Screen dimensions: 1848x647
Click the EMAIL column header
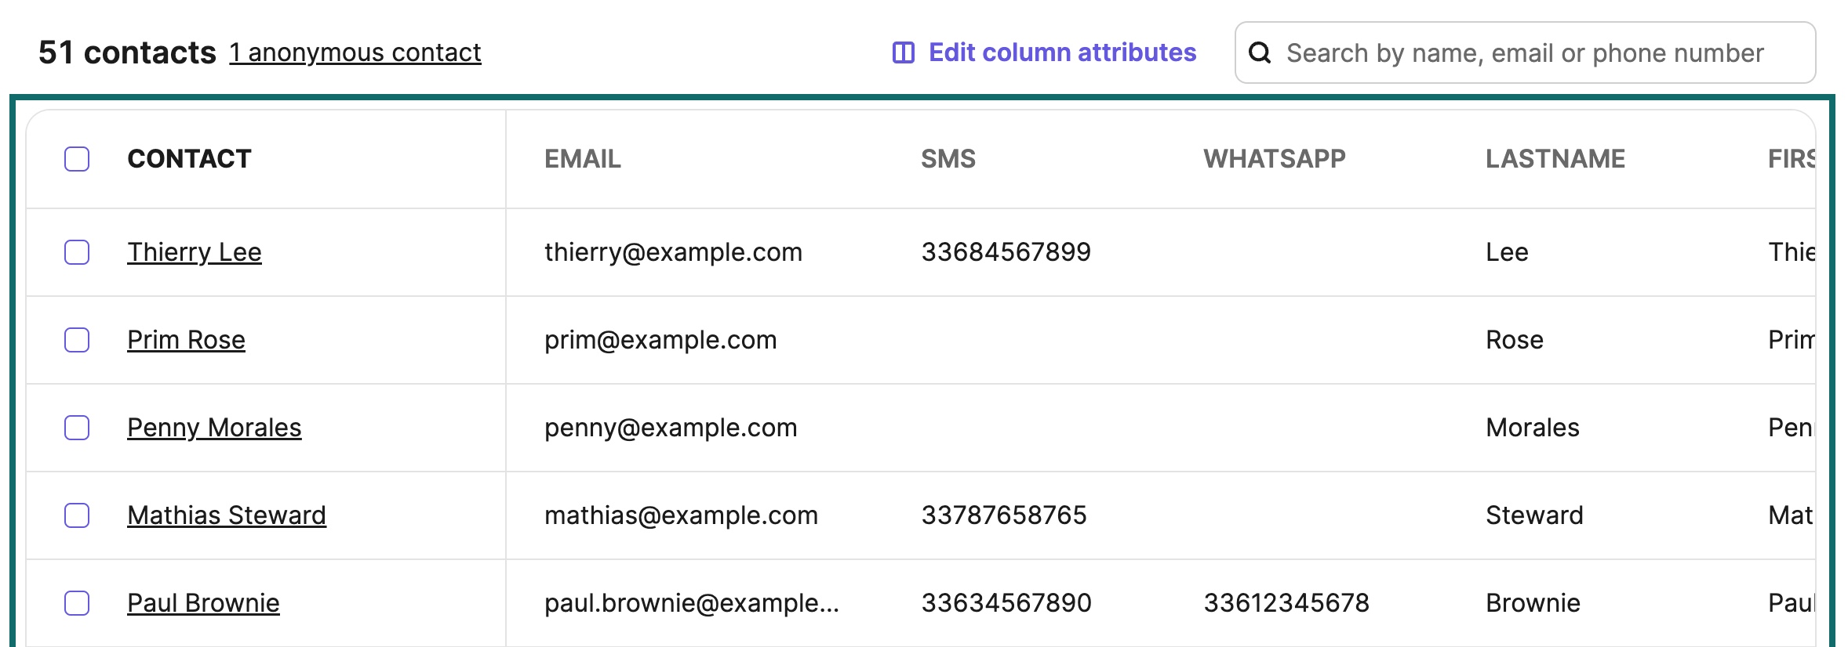(582, 159)
